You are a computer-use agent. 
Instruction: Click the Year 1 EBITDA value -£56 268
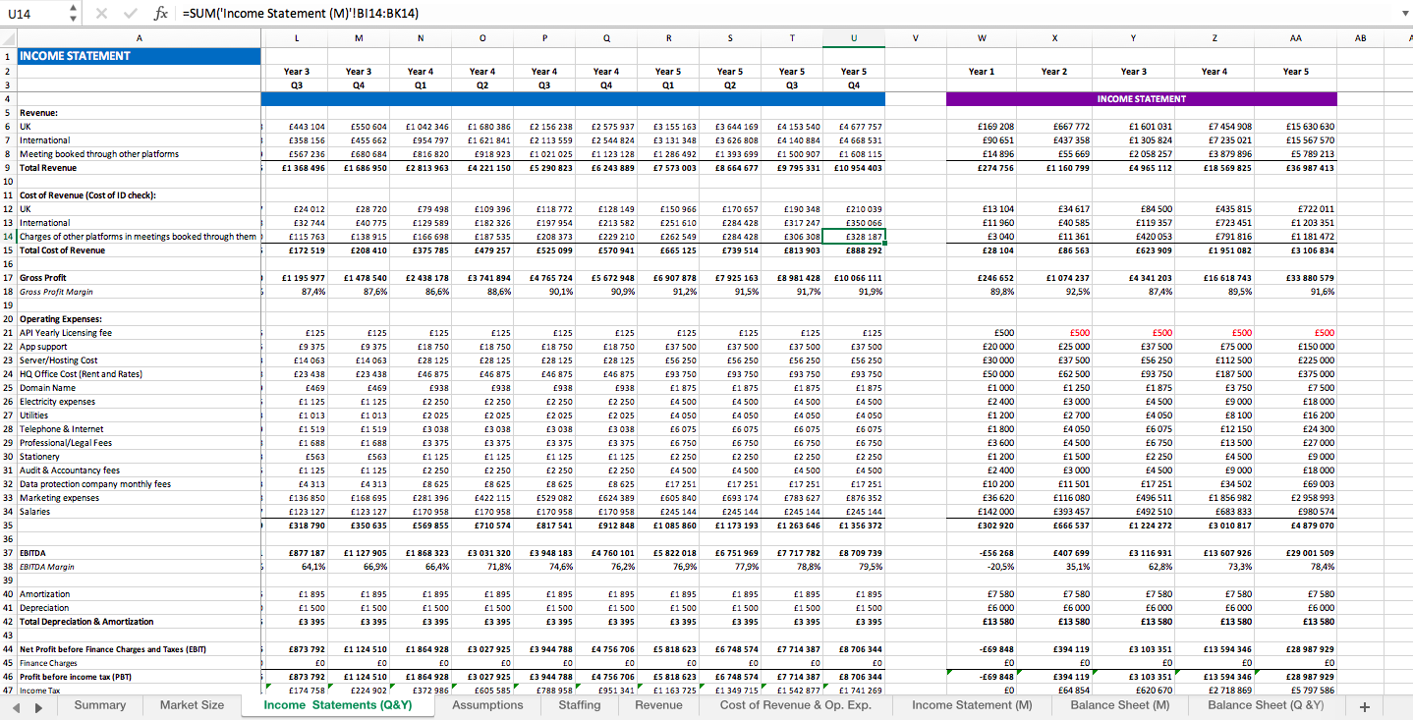pyautogui.click(x=982, y=552)
